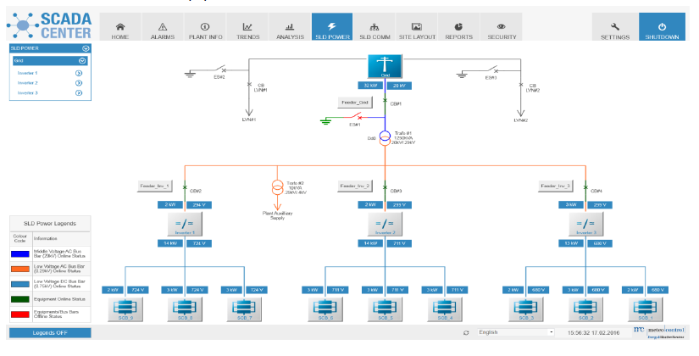
Task: Click the refresh icon beside language selector
Action: 465,332
